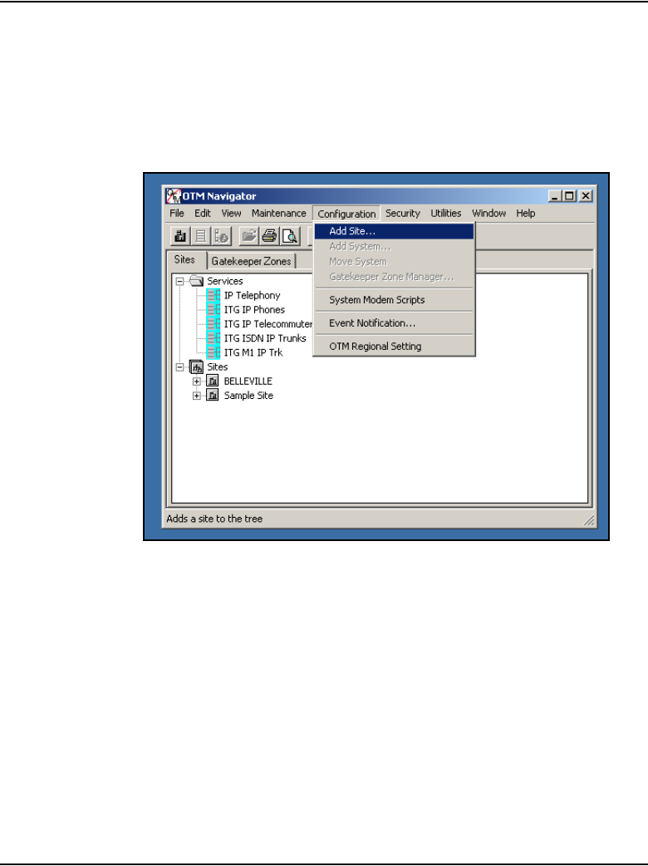Screen dimensions: 648x866
Task: Select ITG IP Phones in tree
Action: click(x=254, y=310)
